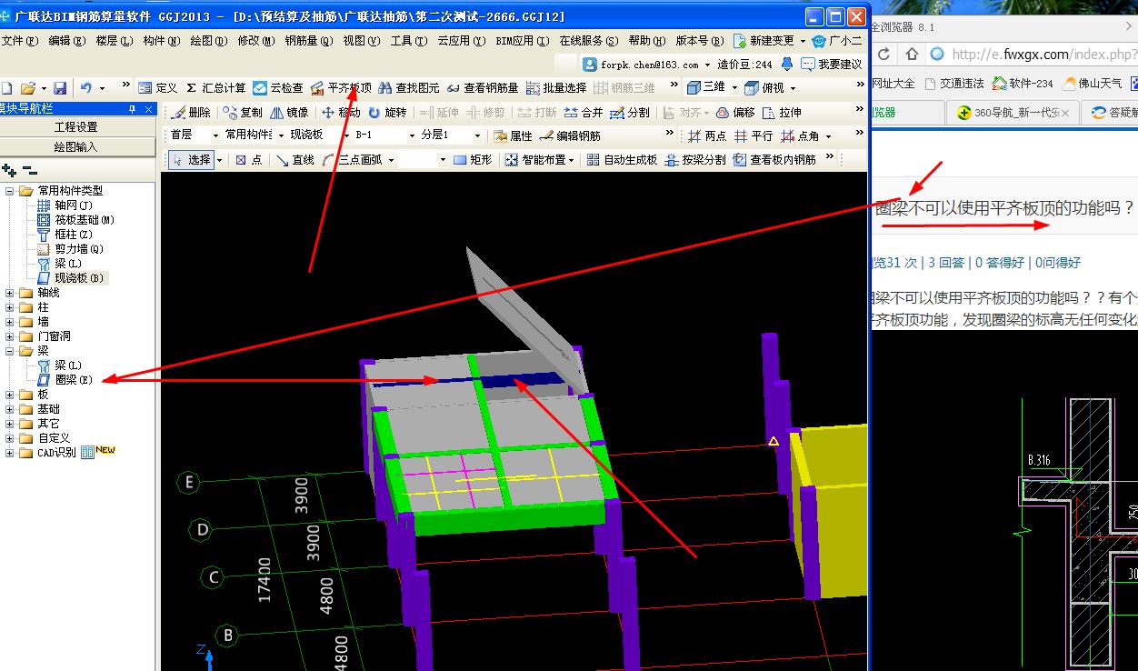
Task: Click 复制 copy tool
Action: [243, 113]
